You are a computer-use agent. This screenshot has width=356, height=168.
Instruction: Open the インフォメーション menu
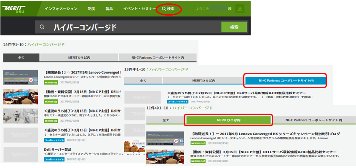(61, 9)
